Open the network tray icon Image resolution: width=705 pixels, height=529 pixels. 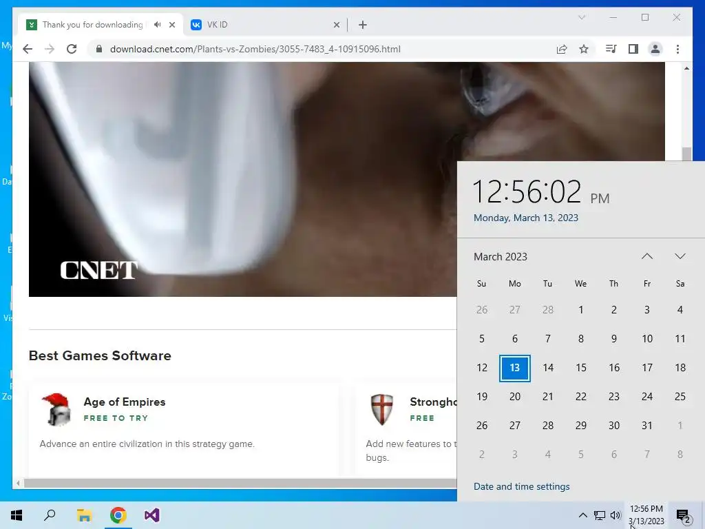pyautogui.click(x=600, y=515)
